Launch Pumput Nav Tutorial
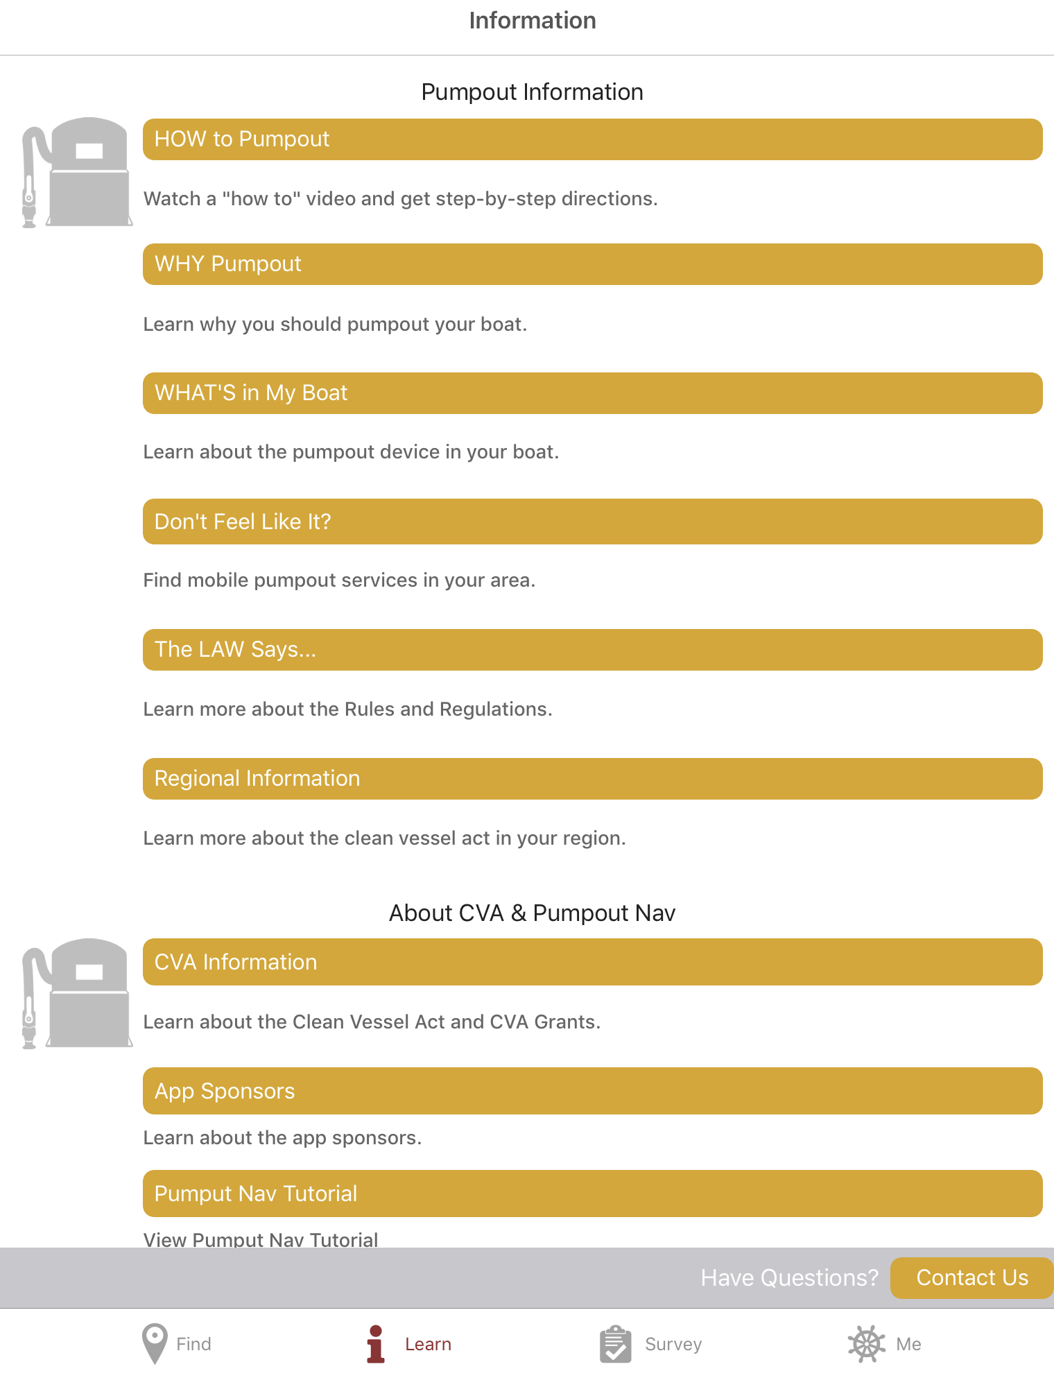Viewport: 1054px width, 1378px height. coord(592,1194)
